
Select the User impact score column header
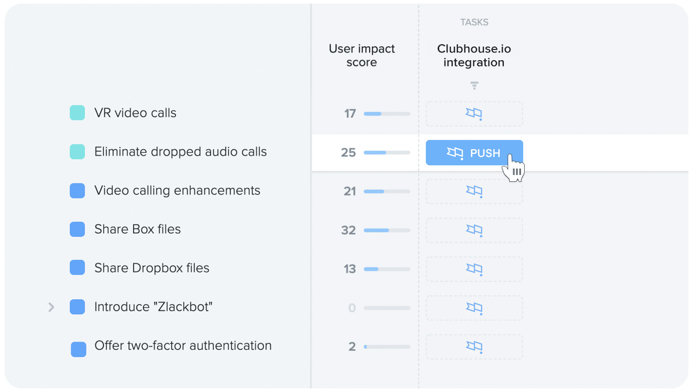362,56
